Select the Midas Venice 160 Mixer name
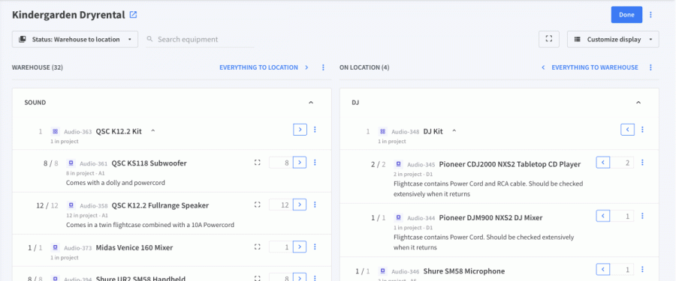This screenshot has height=281, width=676. coord(134,248)
